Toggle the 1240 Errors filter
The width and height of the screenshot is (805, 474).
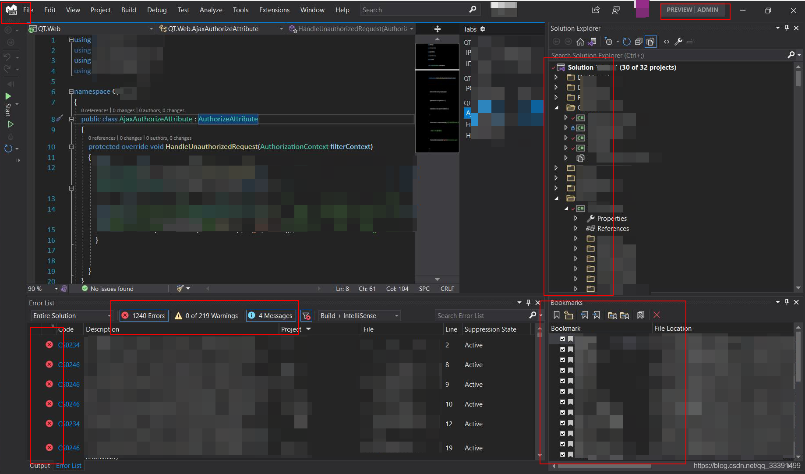pos(144,315)
